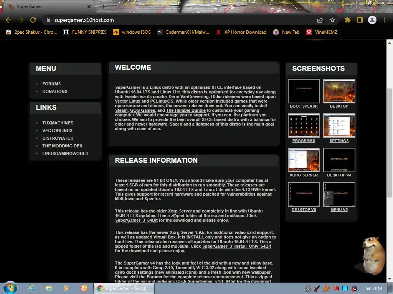393x294 pixels.
Task: Bookmark this page with the star icon
Action: [332, 20]
